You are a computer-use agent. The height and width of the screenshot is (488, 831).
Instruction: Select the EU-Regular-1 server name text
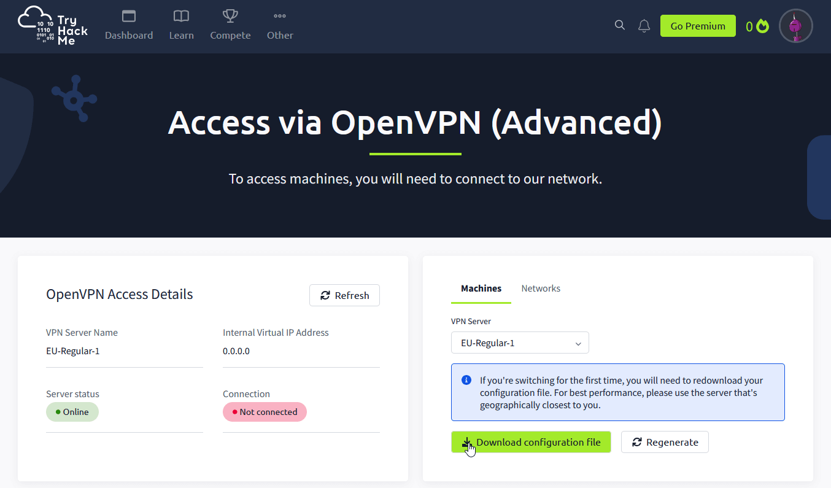pos(72,351)
